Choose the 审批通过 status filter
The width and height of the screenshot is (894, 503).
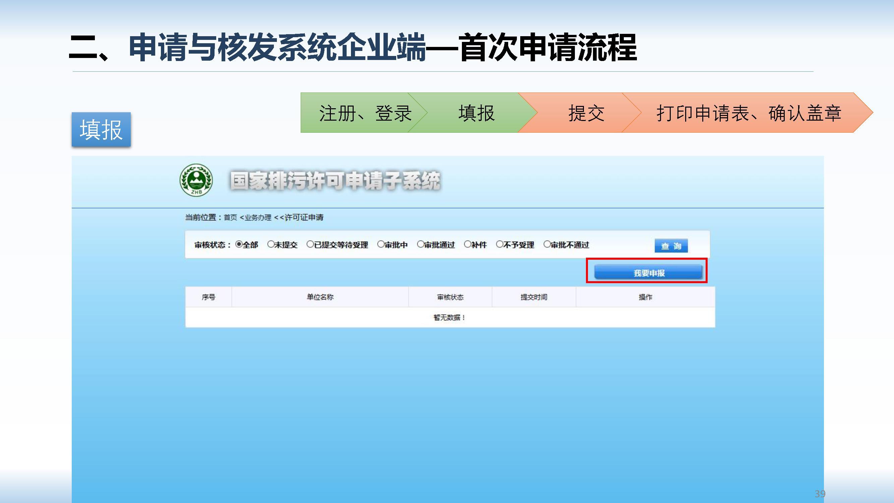(x=420, y=244)
